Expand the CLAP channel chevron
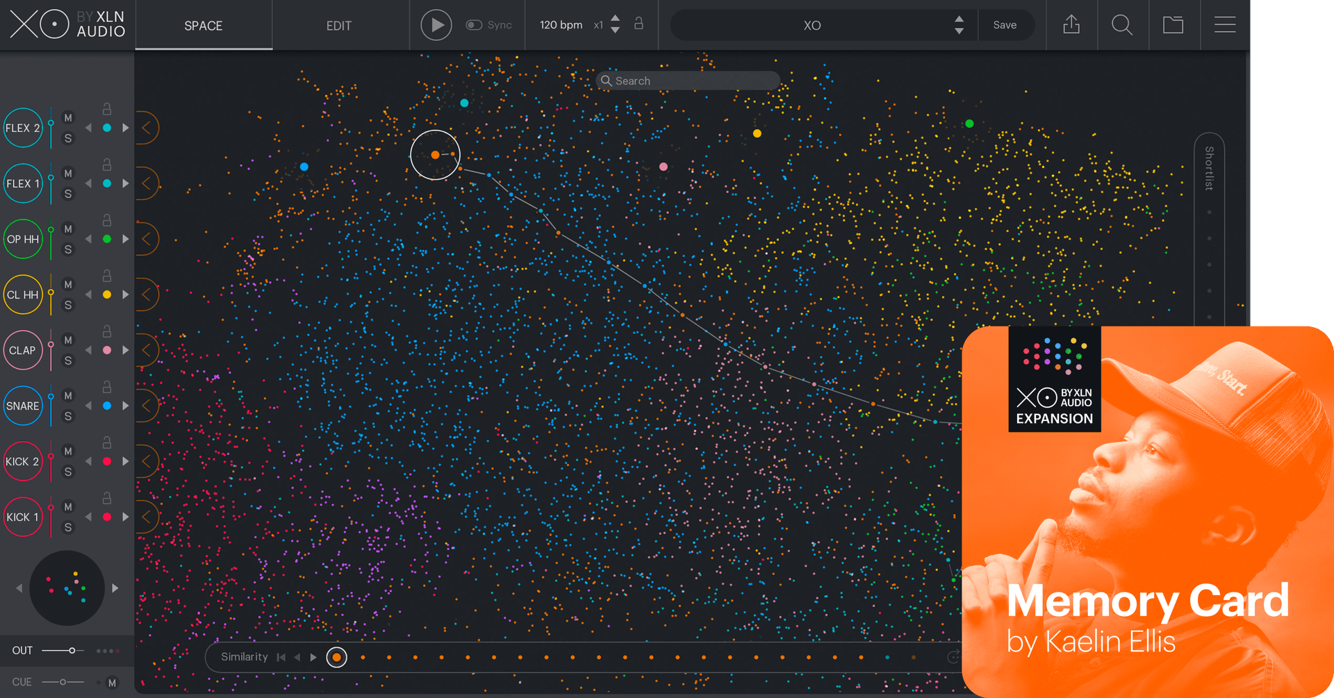This screenshot has height=698, width=1334. [x=147, y=350]
